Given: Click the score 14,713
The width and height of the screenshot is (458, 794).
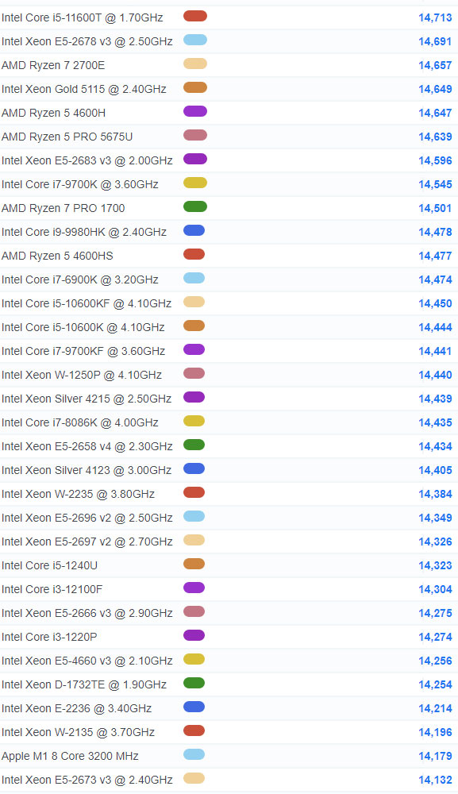Looking at the screenshot, I should pyautogui.click(x=435, y=17).
